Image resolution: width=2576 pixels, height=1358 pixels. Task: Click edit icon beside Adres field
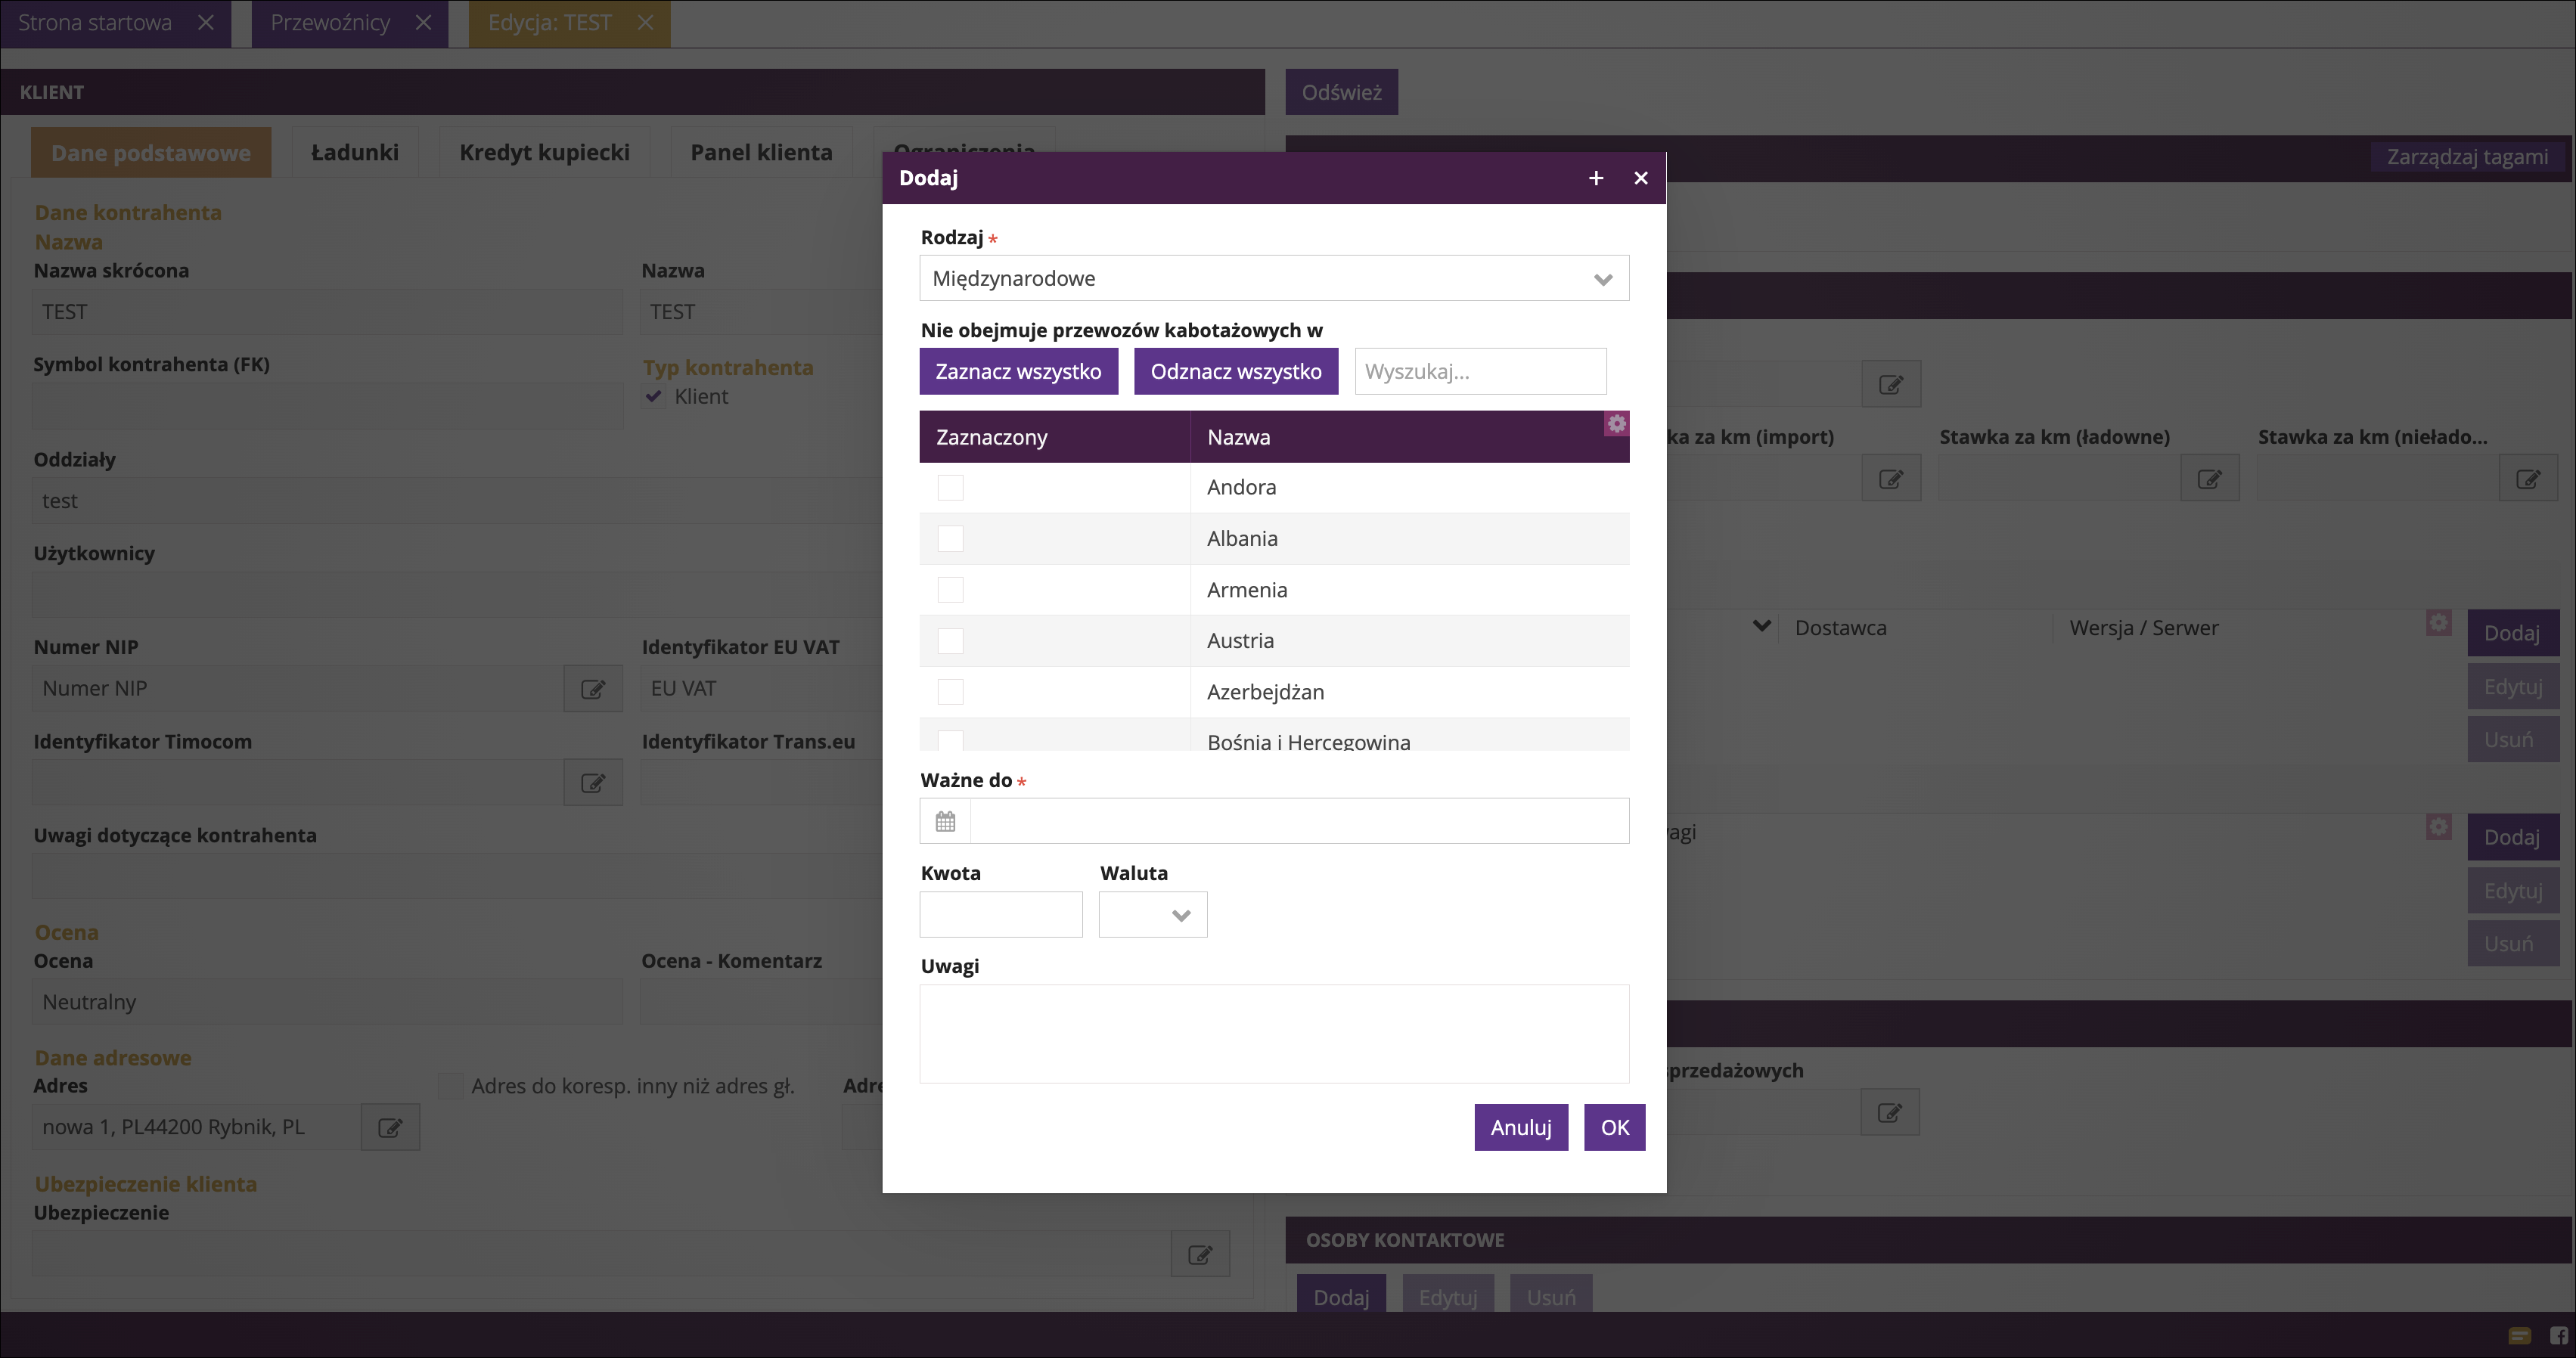point(390,1128)
